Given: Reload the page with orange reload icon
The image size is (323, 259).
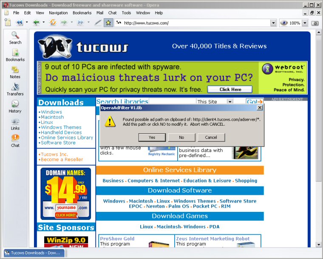Looking at the screenshot, I should point(53,22).
